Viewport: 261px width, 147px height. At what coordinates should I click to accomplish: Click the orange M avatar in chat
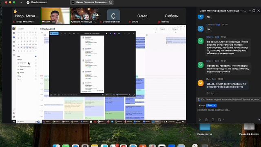[201, 83]
